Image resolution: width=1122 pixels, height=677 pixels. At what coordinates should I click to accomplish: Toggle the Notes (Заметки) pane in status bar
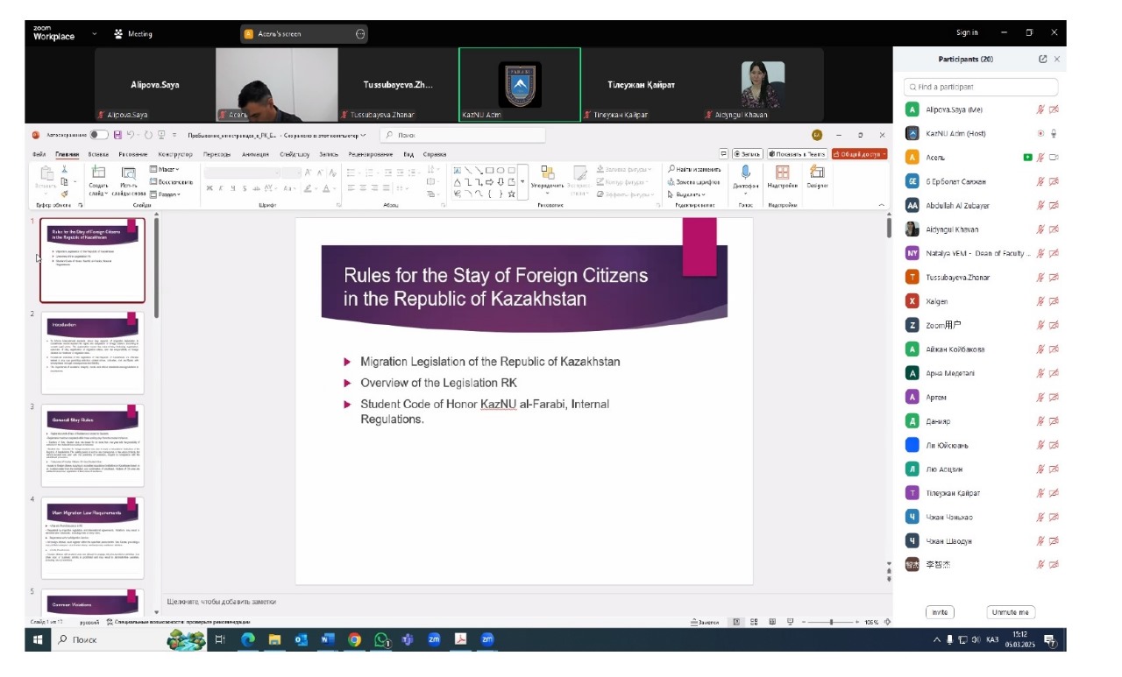[705, 622]
